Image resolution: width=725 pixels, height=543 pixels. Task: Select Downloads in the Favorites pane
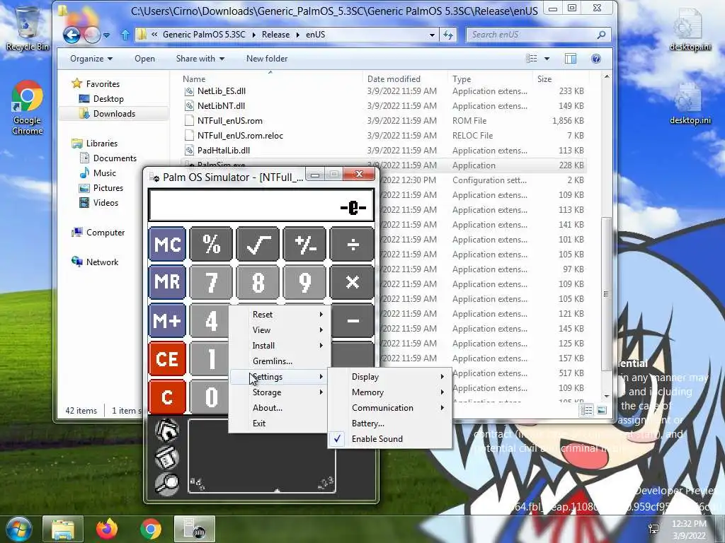[x=114, y=114]
